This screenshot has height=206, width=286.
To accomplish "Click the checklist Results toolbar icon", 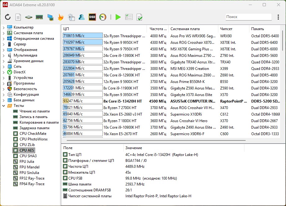I will (129, 17).
